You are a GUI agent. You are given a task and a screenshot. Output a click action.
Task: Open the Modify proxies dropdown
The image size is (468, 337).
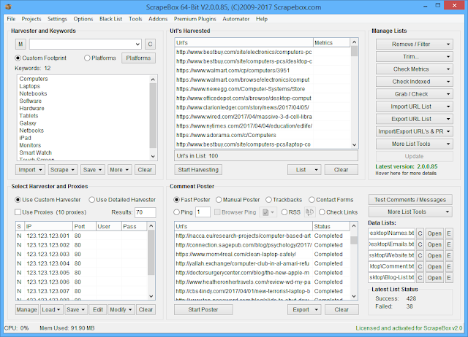click(x=121, y=309)
